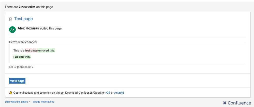This screenshot has width=254, height=107.
Task: Click the 'Here's what changed:' label
Action: [23, 42]
